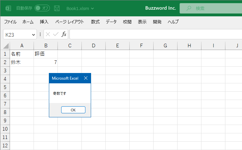
Task: Select column G header
Action: 165,46
